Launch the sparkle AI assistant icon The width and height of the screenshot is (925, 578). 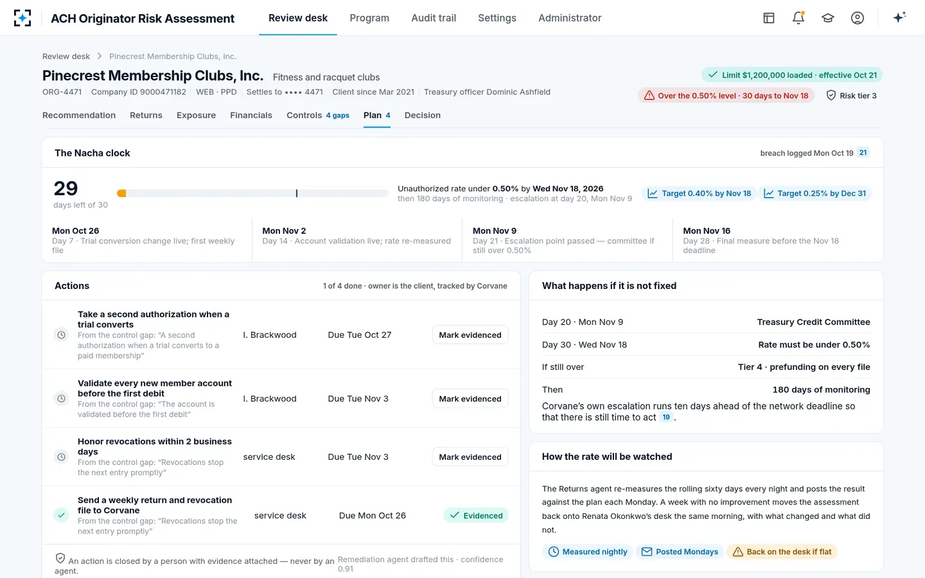(899, 17)
